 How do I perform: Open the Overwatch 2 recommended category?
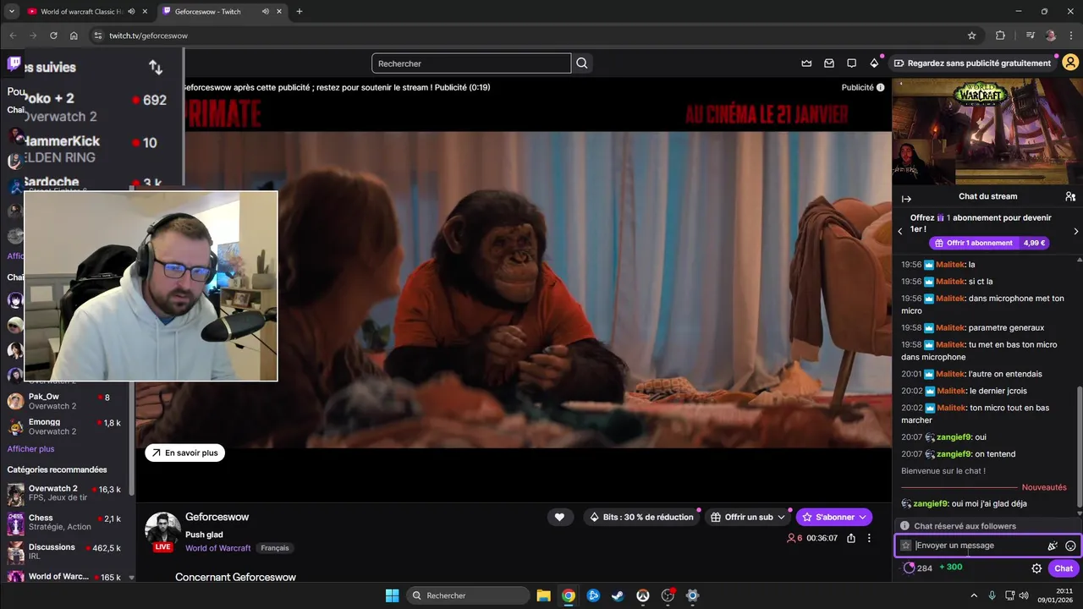click(x=64, y=493)
